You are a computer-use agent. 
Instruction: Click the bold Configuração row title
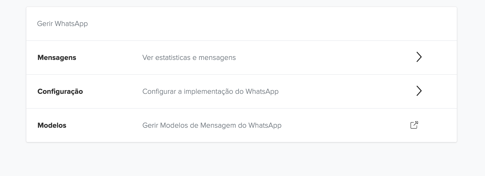pos(60,92)
